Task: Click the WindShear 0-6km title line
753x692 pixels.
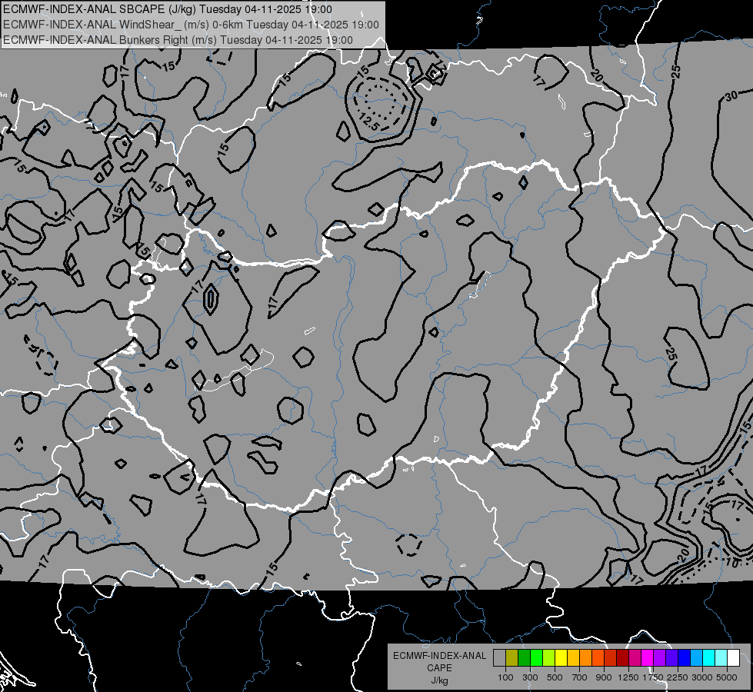Action: pos(191,25)
